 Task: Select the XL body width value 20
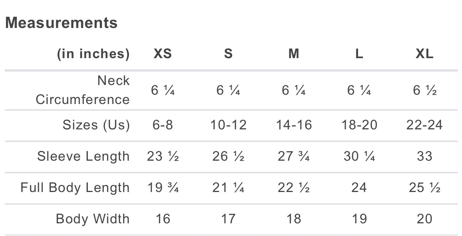(425, 219)
